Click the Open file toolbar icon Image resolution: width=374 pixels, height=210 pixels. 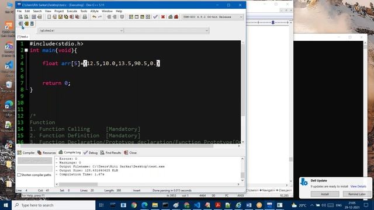(x=54, y=17)
